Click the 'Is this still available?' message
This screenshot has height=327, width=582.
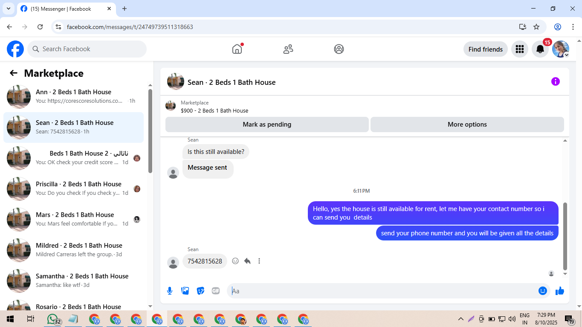[x=216, y=152]
